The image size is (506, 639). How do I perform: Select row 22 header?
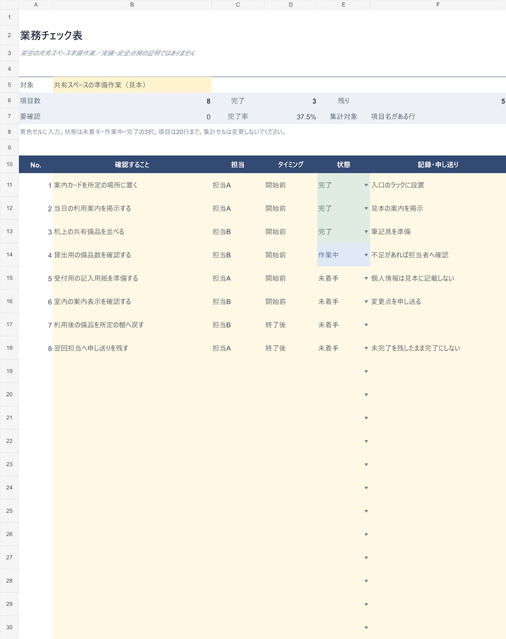pos(9,441)
